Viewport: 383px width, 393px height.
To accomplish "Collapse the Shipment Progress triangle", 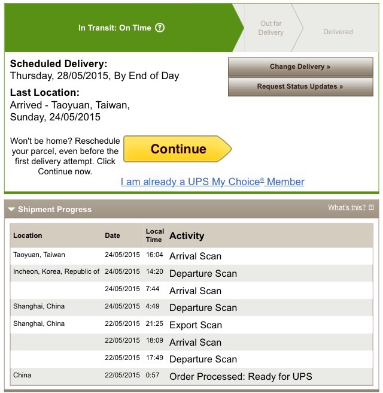I will (x=11, y=209).
